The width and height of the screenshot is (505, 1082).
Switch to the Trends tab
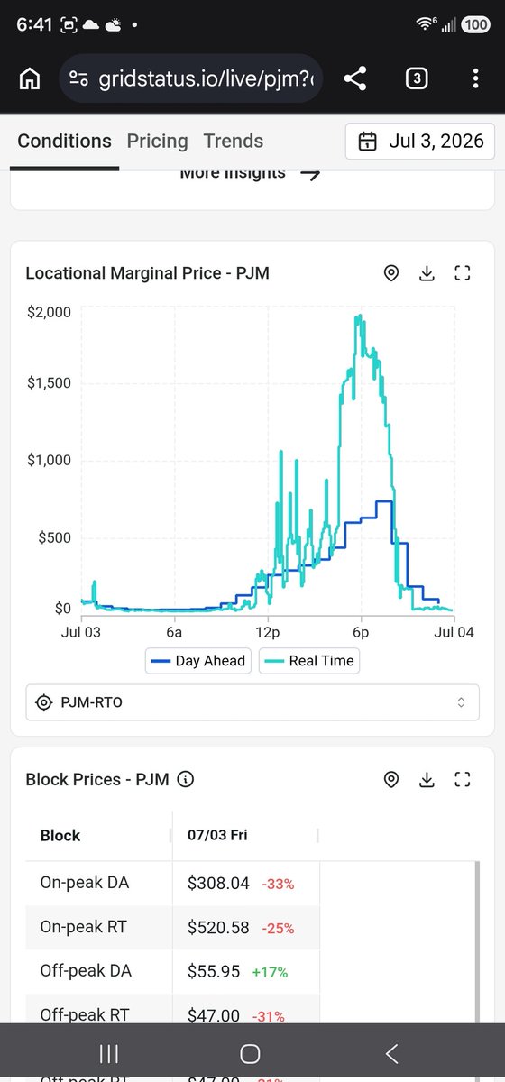(x=234, y=141)
